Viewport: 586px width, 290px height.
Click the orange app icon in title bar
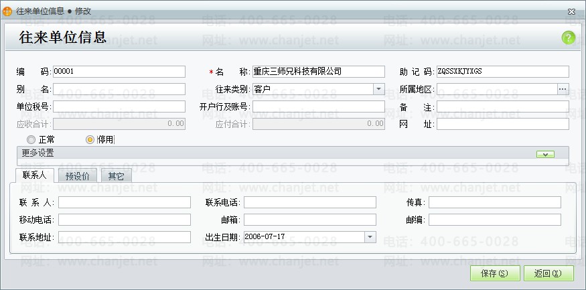[x=7, y=11]
